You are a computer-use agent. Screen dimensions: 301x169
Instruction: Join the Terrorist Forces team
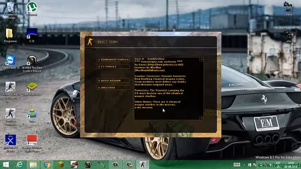113,60
